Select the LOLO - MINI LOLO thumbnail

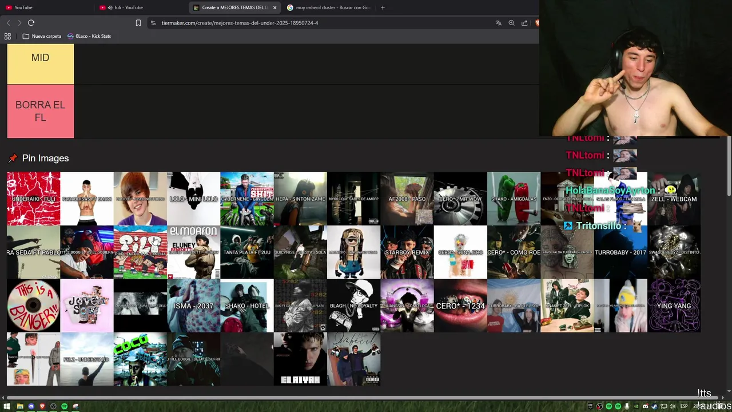[193, 199]
